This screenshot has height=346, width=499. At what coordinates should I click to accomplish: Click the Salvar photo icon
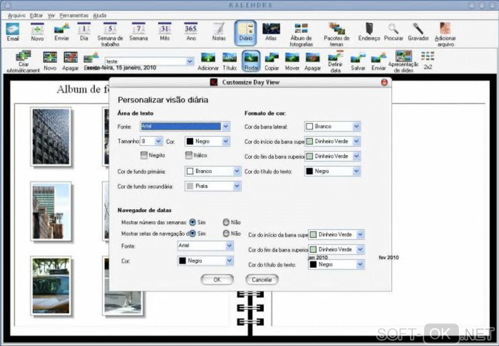pyautogui.click(x=358, y=61)
